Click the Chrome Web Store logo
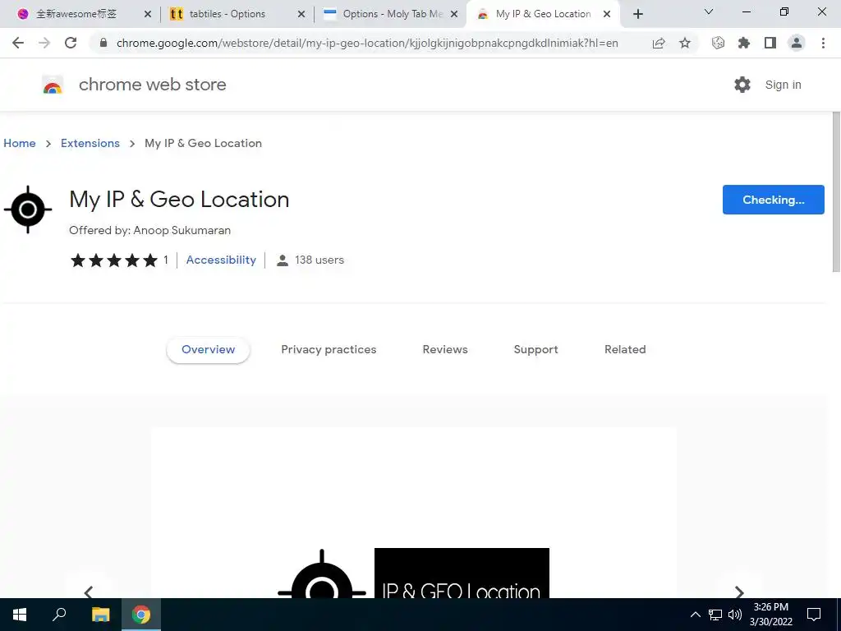This screenshot has width=841, height=631. pos(53,85)
